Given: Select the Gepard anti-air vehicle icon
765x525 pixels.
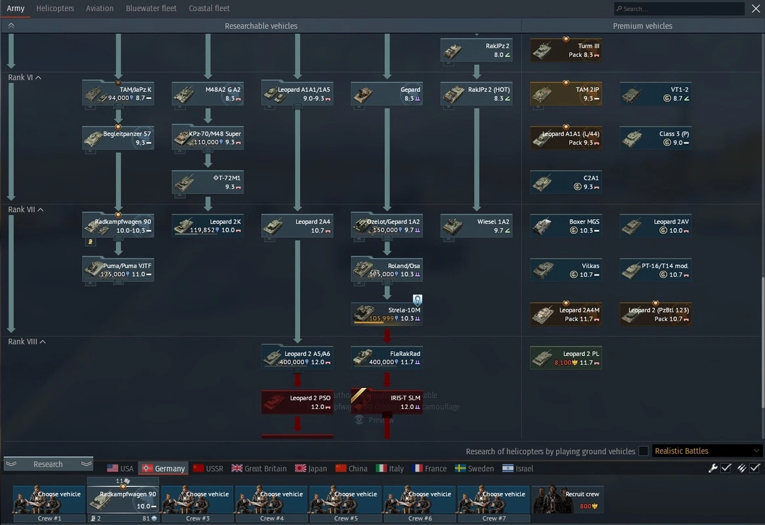Looking at the screenshot, I should click(387, 94).
